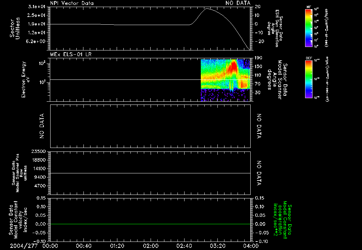The height and width of the screenshot is (250, 362).
Task: Click the 'Electron Energy eV' axis label
Action: (x=25, y=79)
